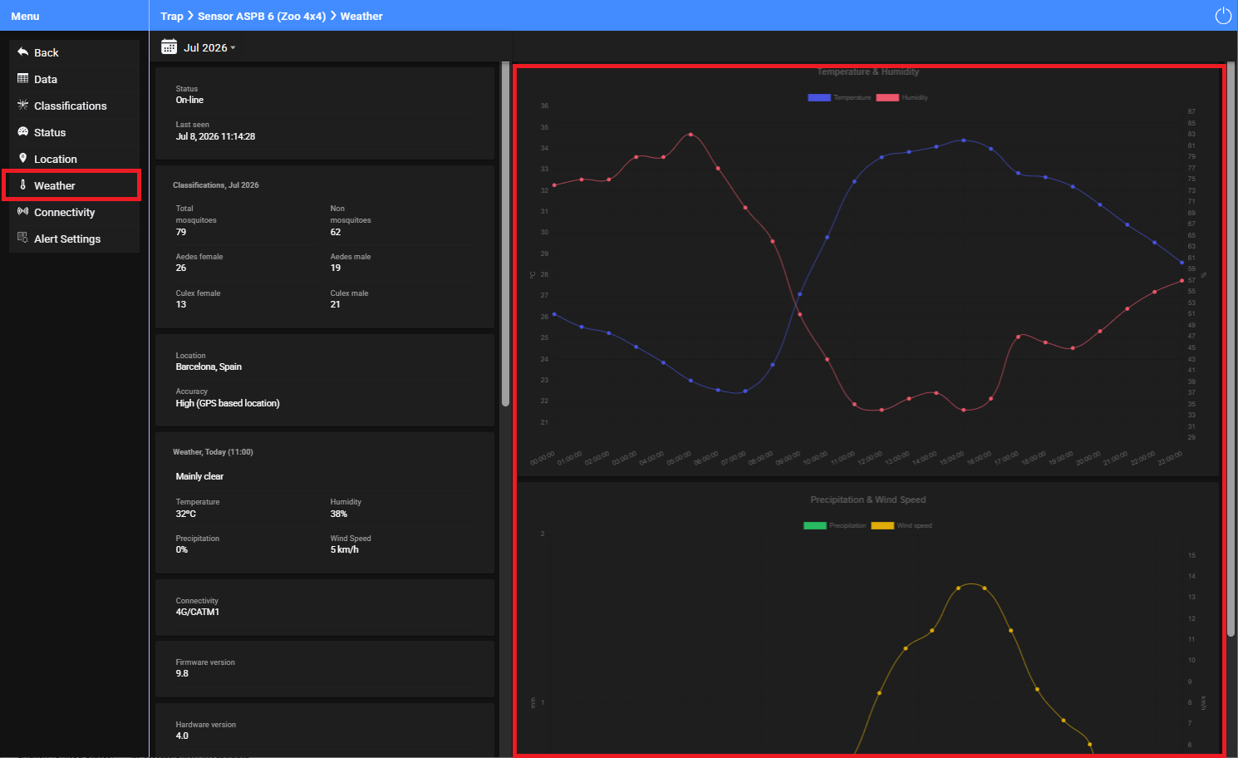Click the On-line status value
Image resolution: width=1238 pixels, height=758 pixels.
tap(189, 100)
